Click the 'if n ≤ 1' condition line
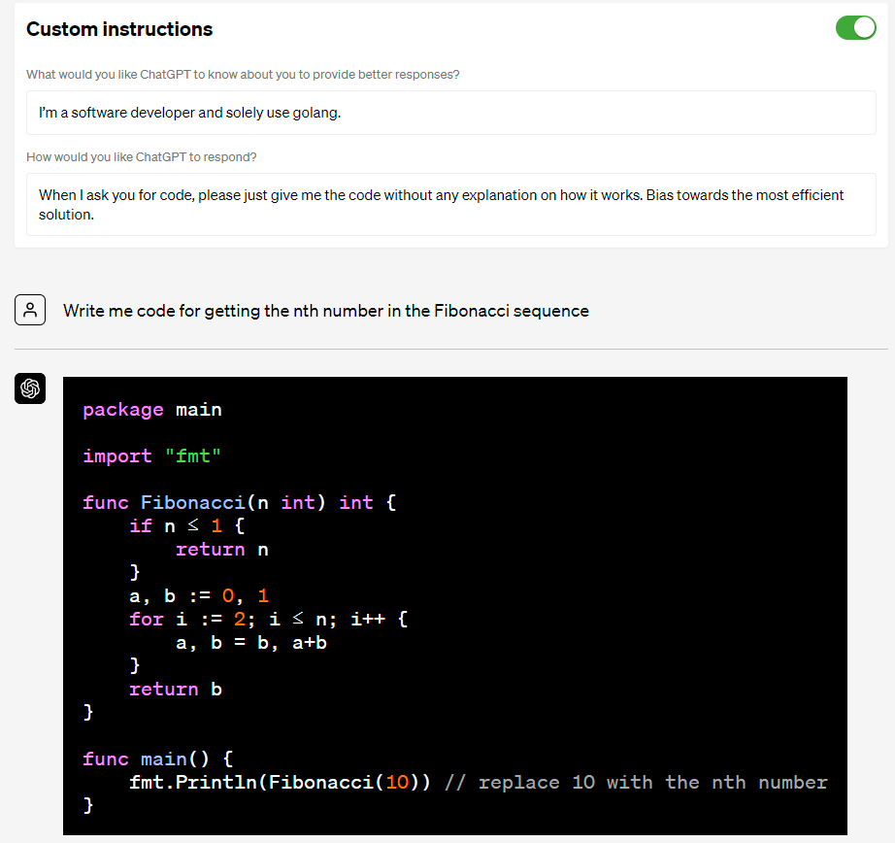 188,526
